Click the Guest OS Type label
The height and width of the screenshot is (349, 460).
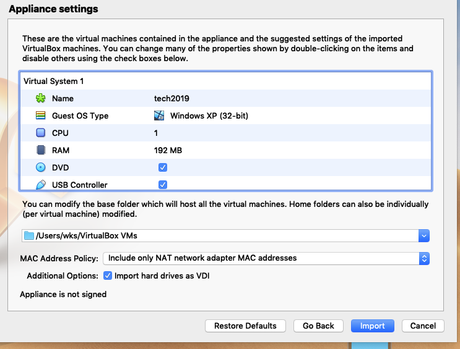coord(80,116)
